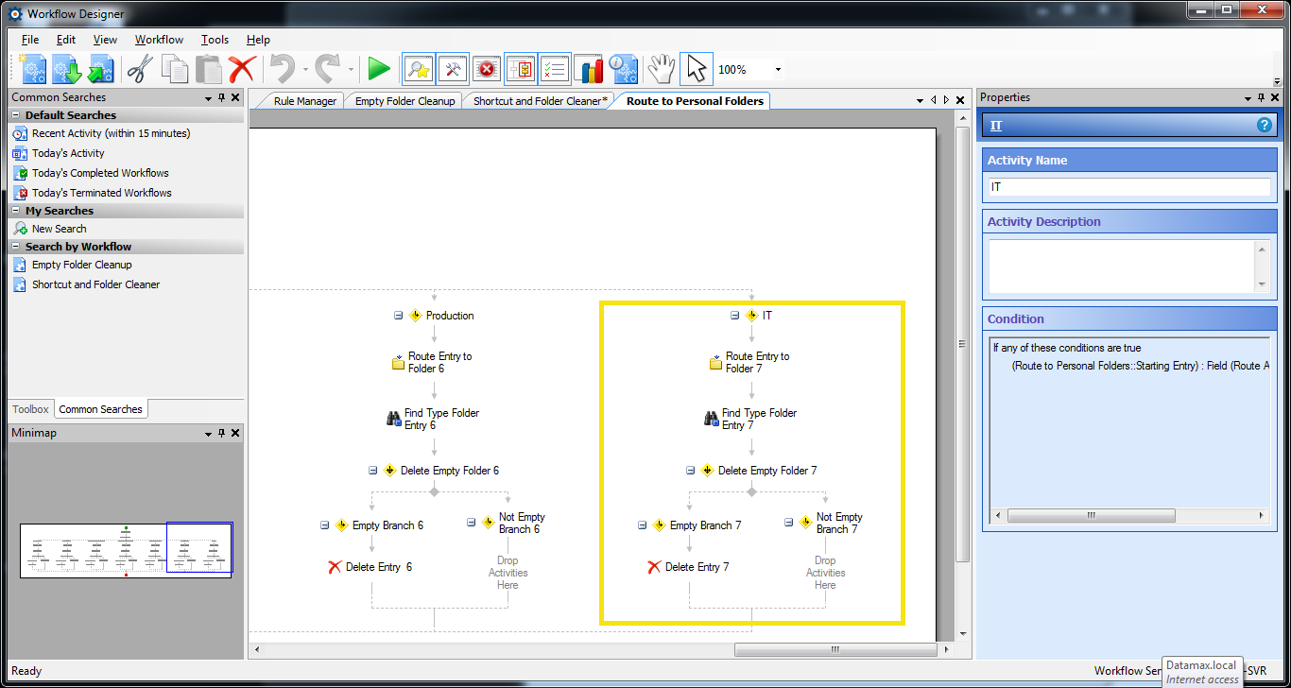Click the red X Delete toolbar icon
The height and width of the screenshot is (688, 1291).
click(x=242, y=69)
